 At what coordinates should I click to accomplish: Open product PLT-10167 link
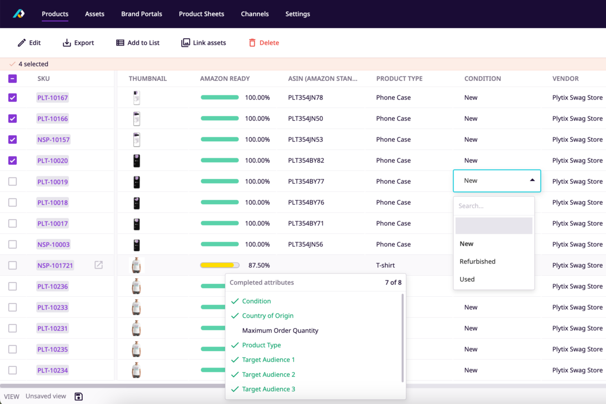(x=52, y=97)
